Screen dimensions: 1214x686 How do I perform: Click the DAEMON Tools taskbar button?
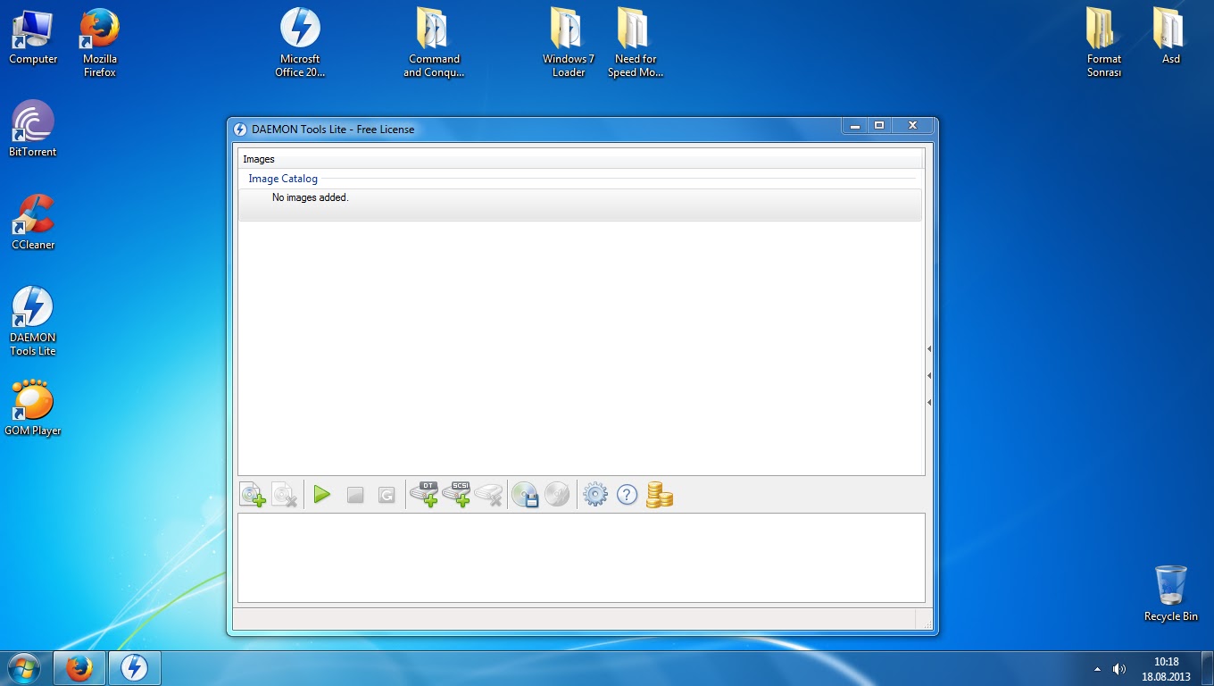pos(134,668)
